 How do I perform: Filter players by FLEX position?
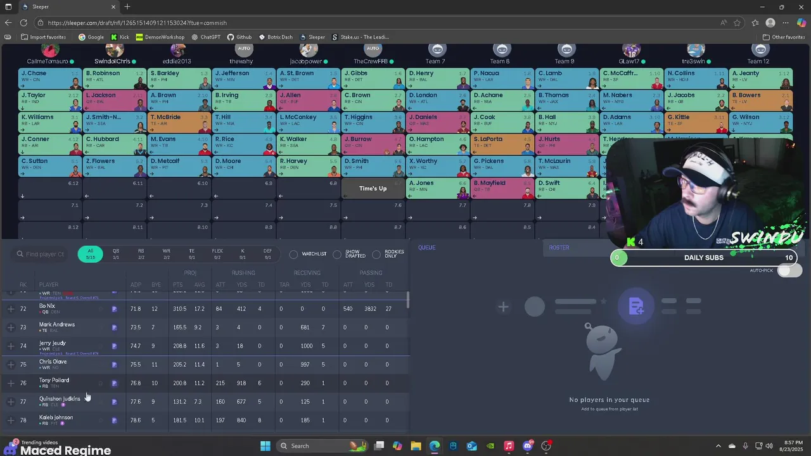click(217, 254)
